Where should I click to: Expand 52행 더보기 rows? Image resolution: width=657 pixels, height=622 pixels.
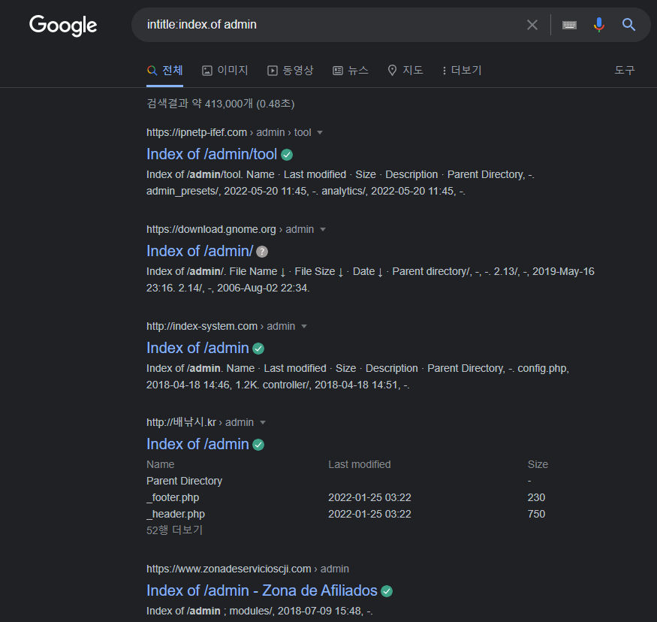pos(174,530)
